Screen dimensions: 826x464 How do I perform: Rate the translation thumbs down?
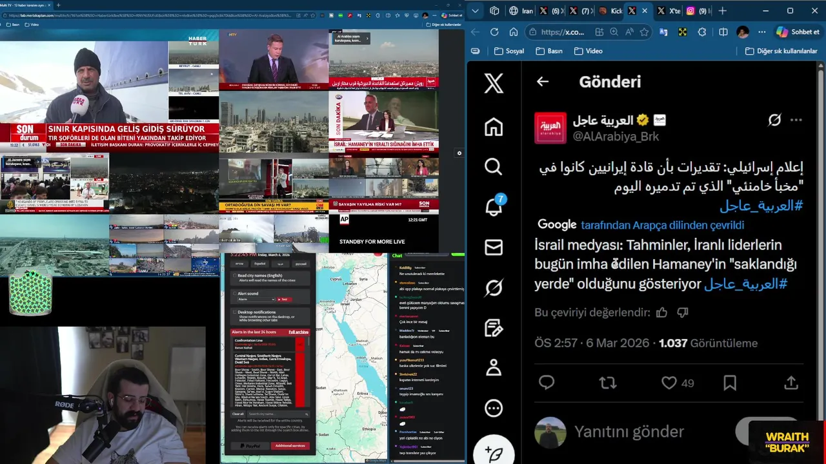(683, 313)
